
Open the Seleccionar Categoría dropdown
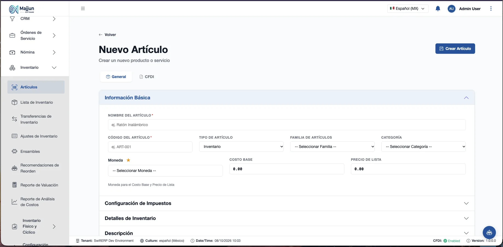click(x=423, y=147)
